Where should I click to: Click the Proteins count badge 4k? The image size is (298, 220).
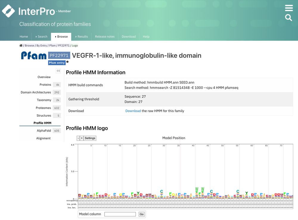58,85
